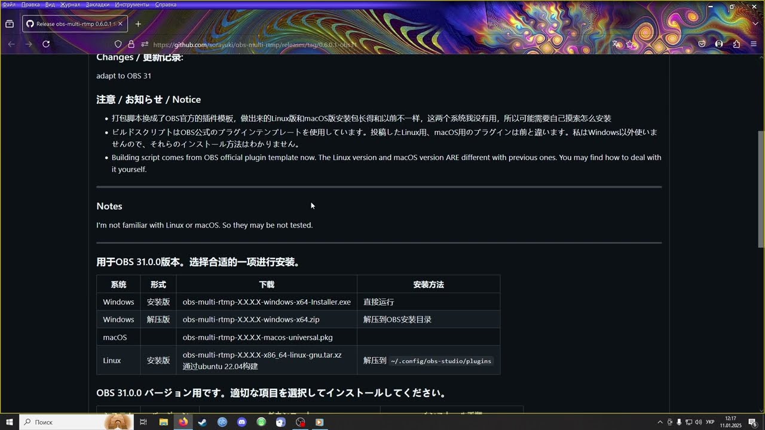
Task: Click 'I'm not familiar with Linux' sentence
Action: point(204,225)
